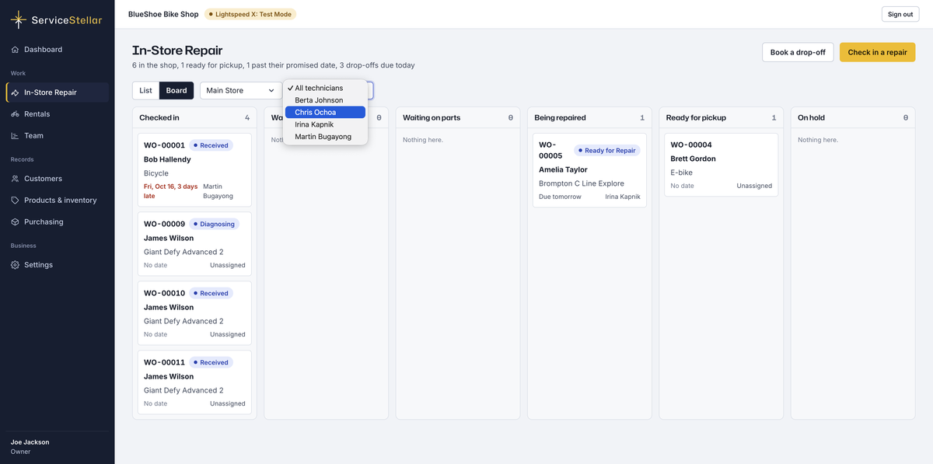This screenshot has width=933, height=464.
Task: Click the Due tomorrow text
Action: pyautogui.click(x=560, y=197)
